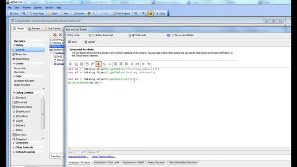Viewport: 297px width, 167px height.
Task: Expand the Other Controls section
Action: coord(13,148)
